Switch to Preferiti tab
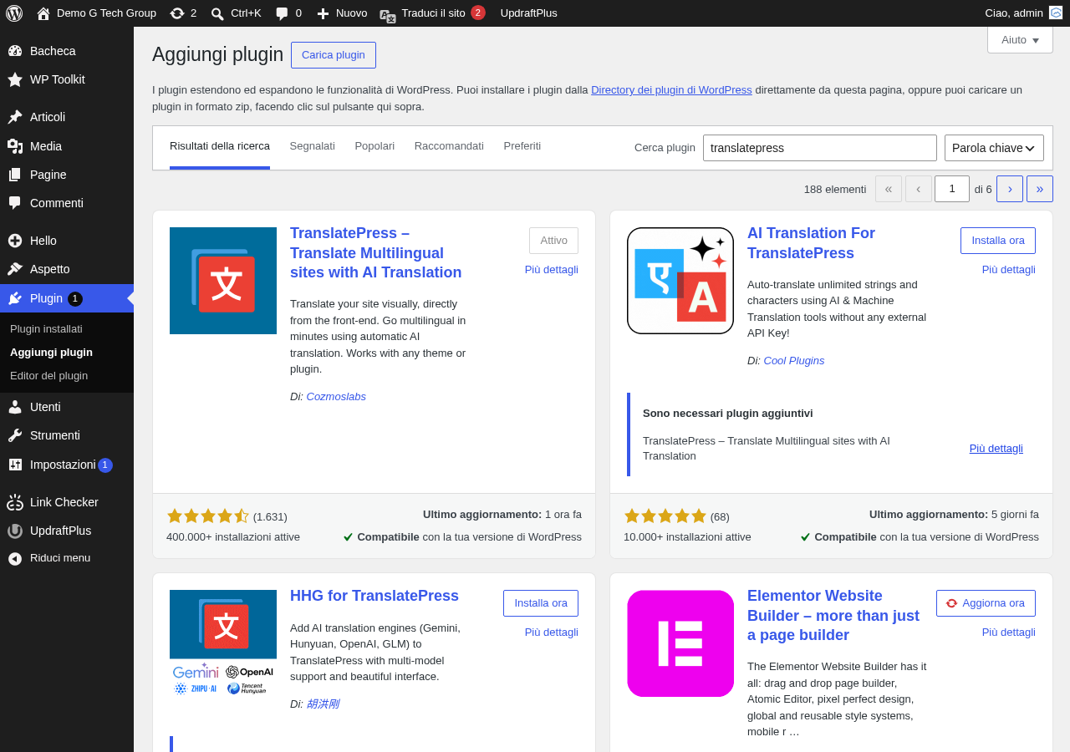The height and width of the screenshot is (752, 1070). click(522, 146)
